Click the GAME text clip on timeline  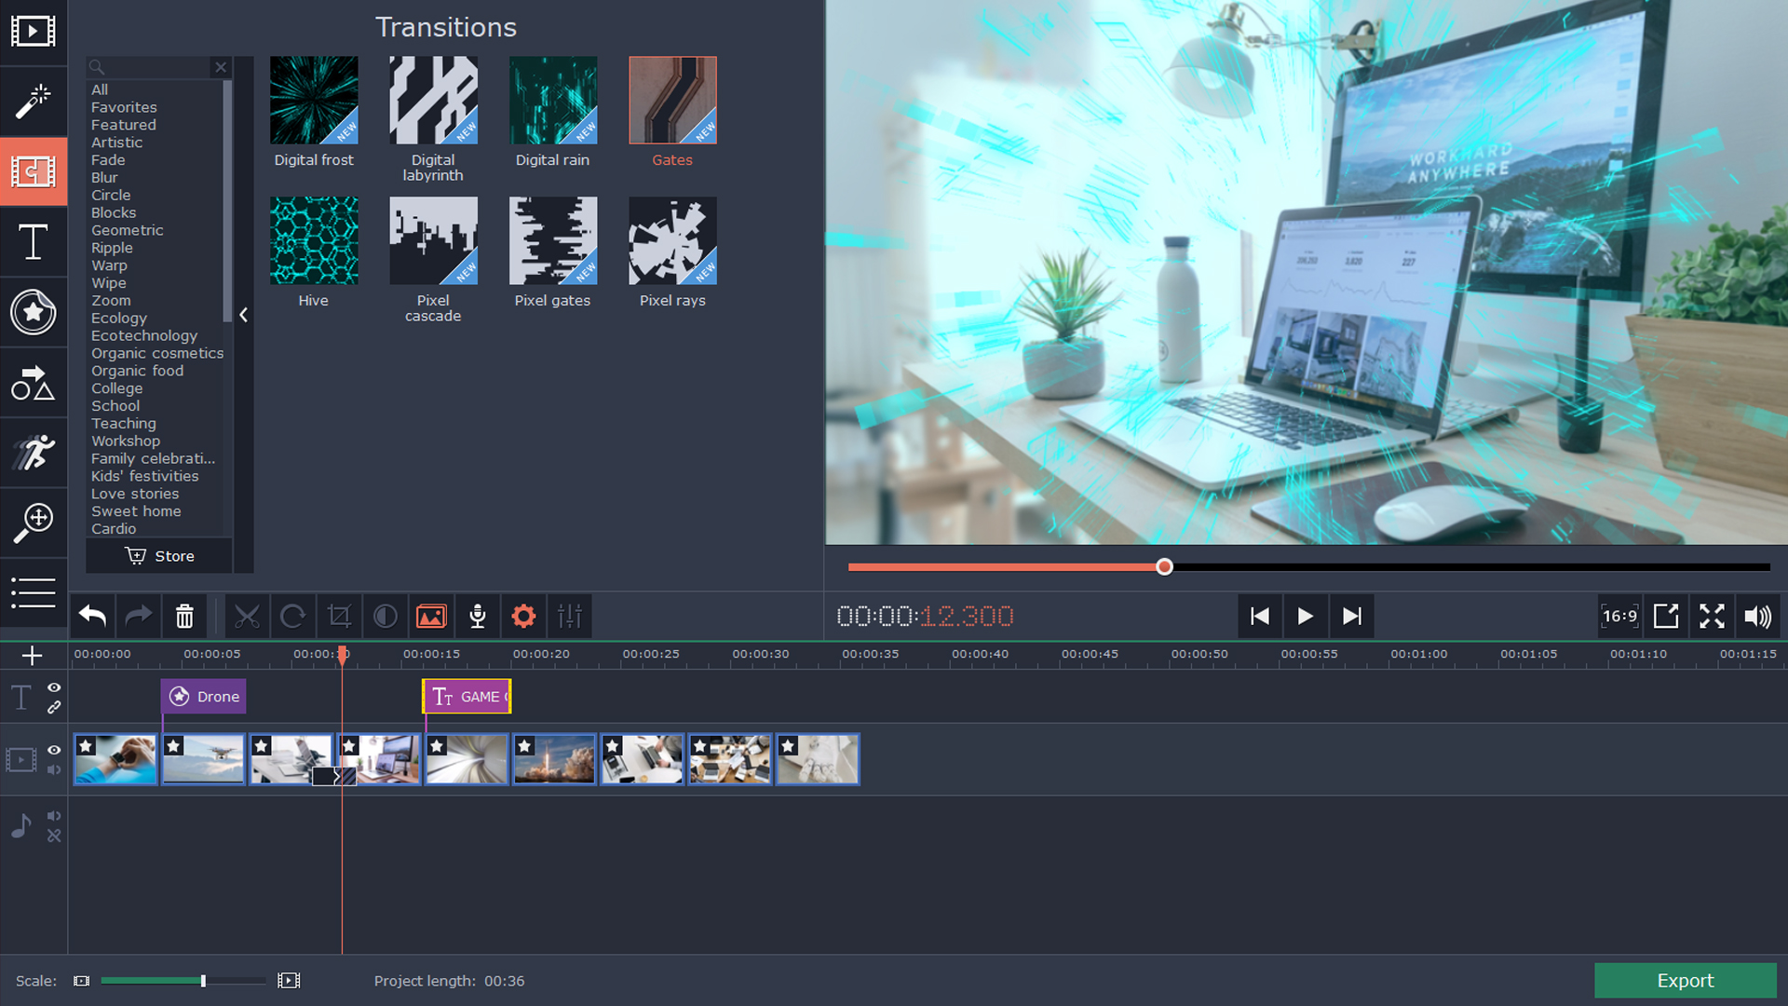(x=467, y=697)
